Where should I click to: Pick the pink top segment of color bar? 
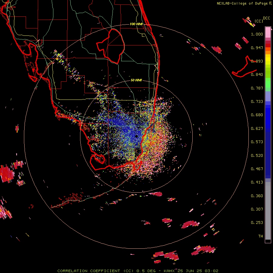click(x=268, y=32)
